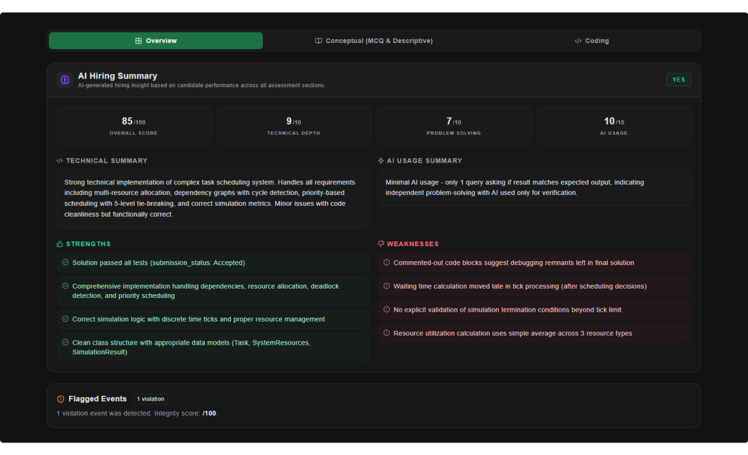Switch to the Overview tab
Screen dimensions: 748x455
tap(156, 41)
